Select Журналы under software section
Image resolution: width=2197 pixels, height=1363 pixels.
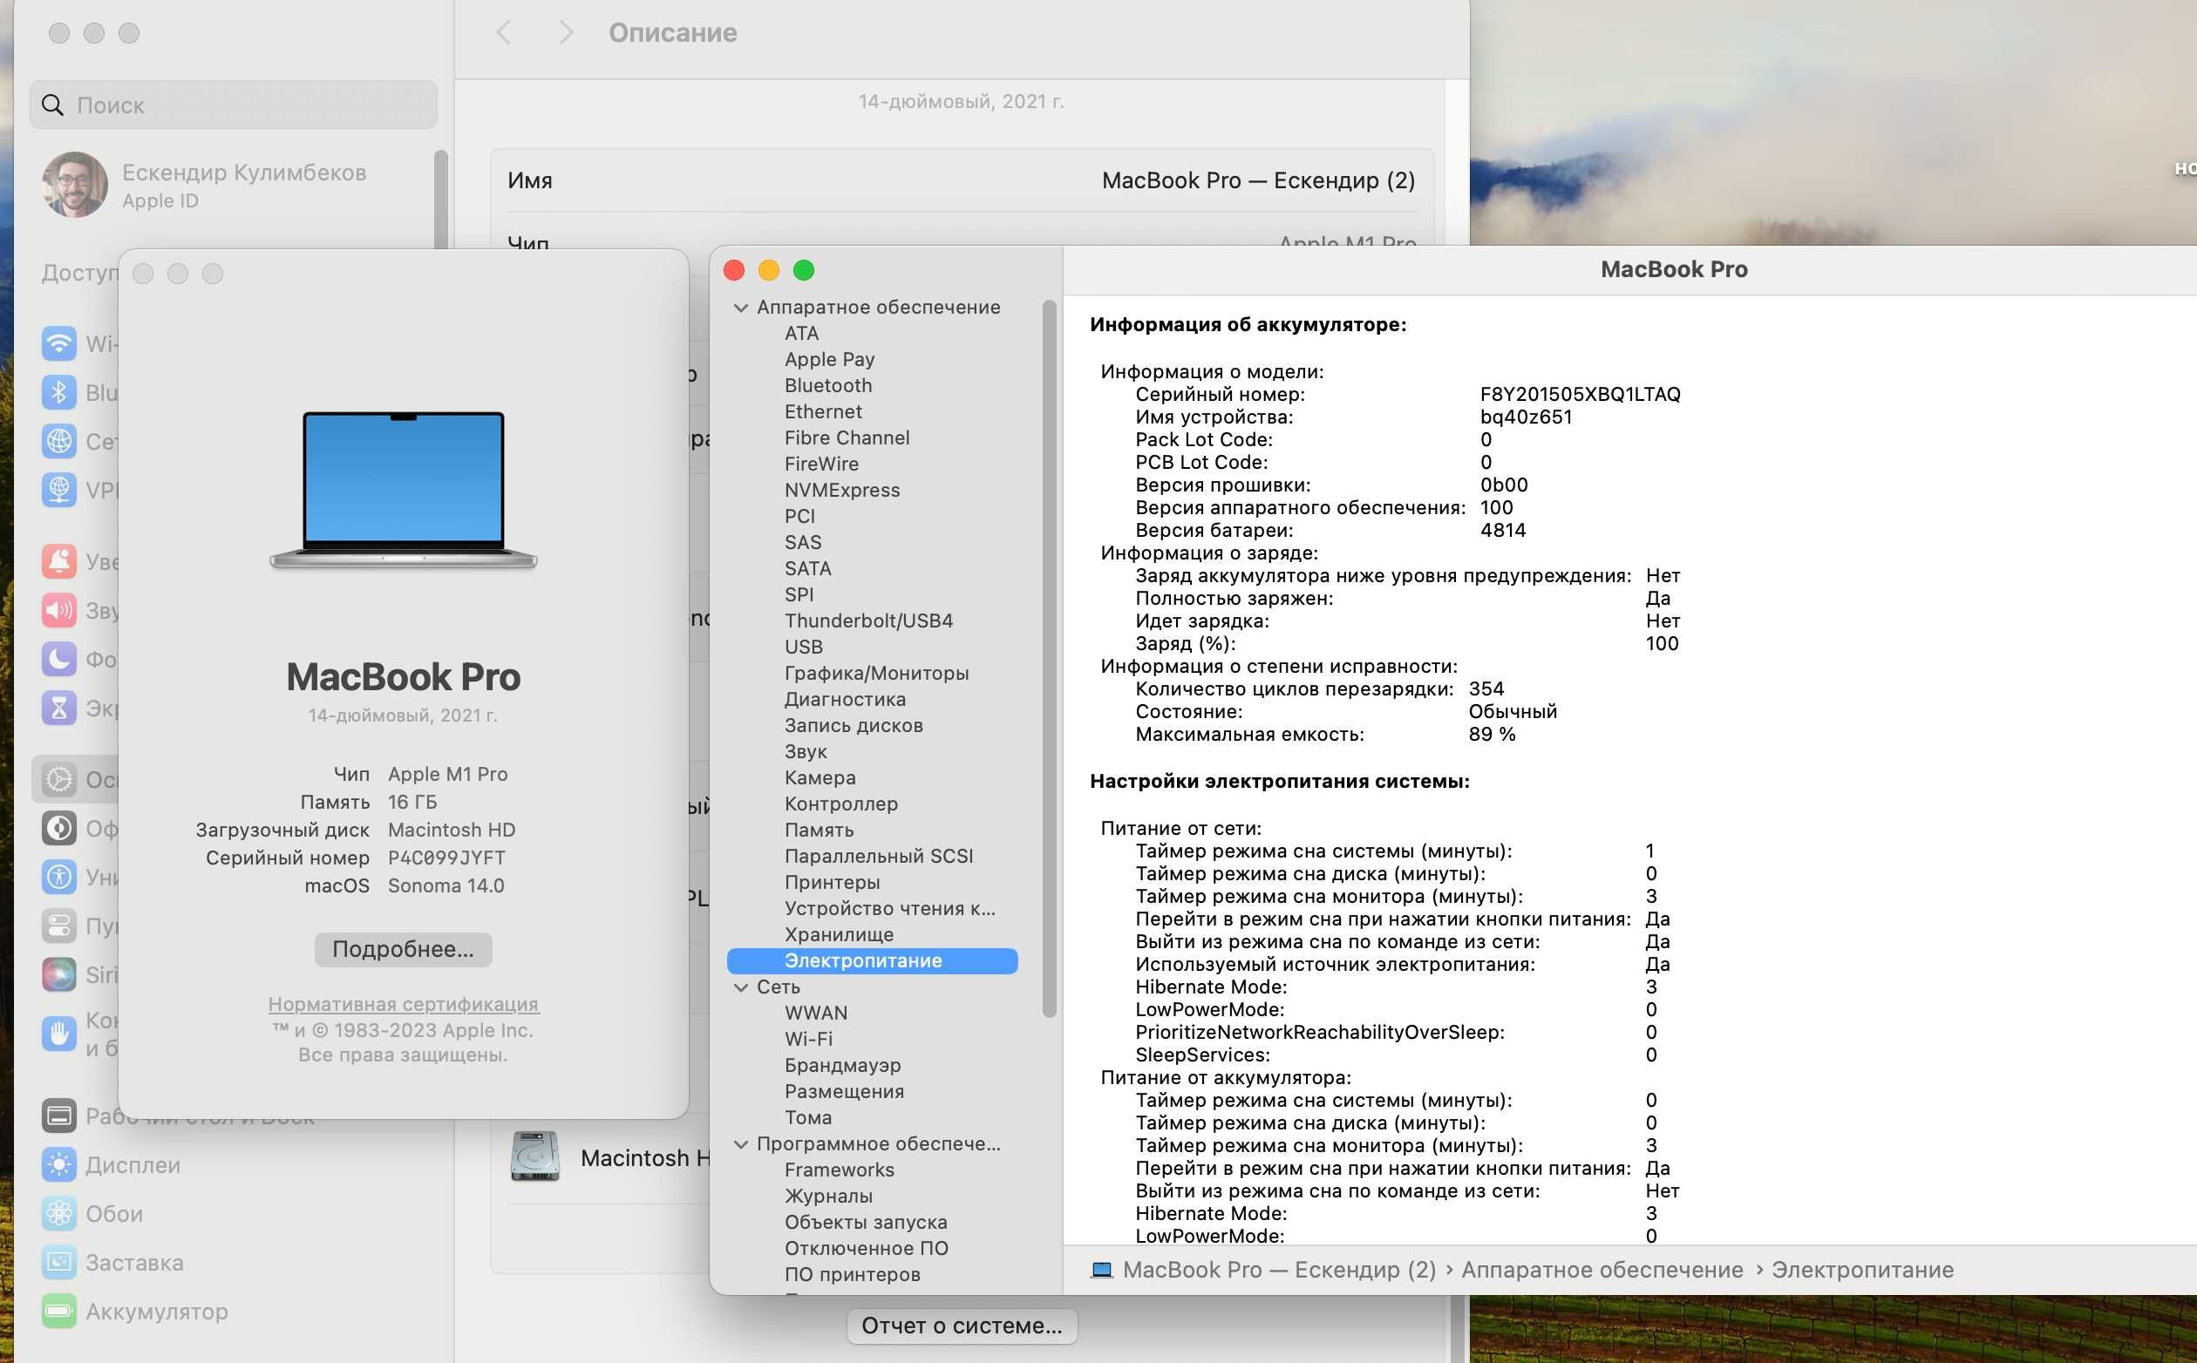tap(828, 1197)
